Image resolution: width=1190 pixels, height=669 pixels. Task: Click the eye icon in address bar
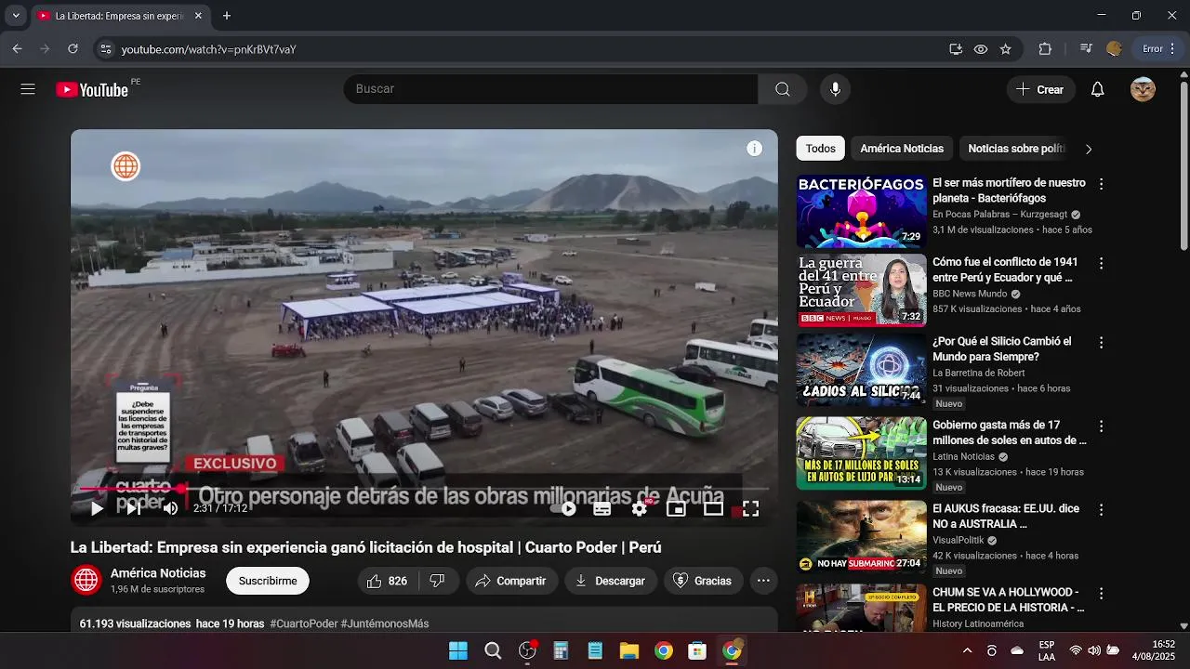pos(981,49)
